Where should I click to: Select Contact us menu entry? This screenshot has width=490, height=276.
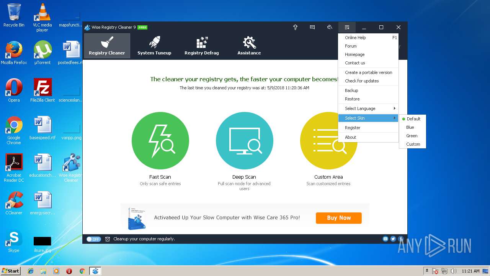click(368, 63)
